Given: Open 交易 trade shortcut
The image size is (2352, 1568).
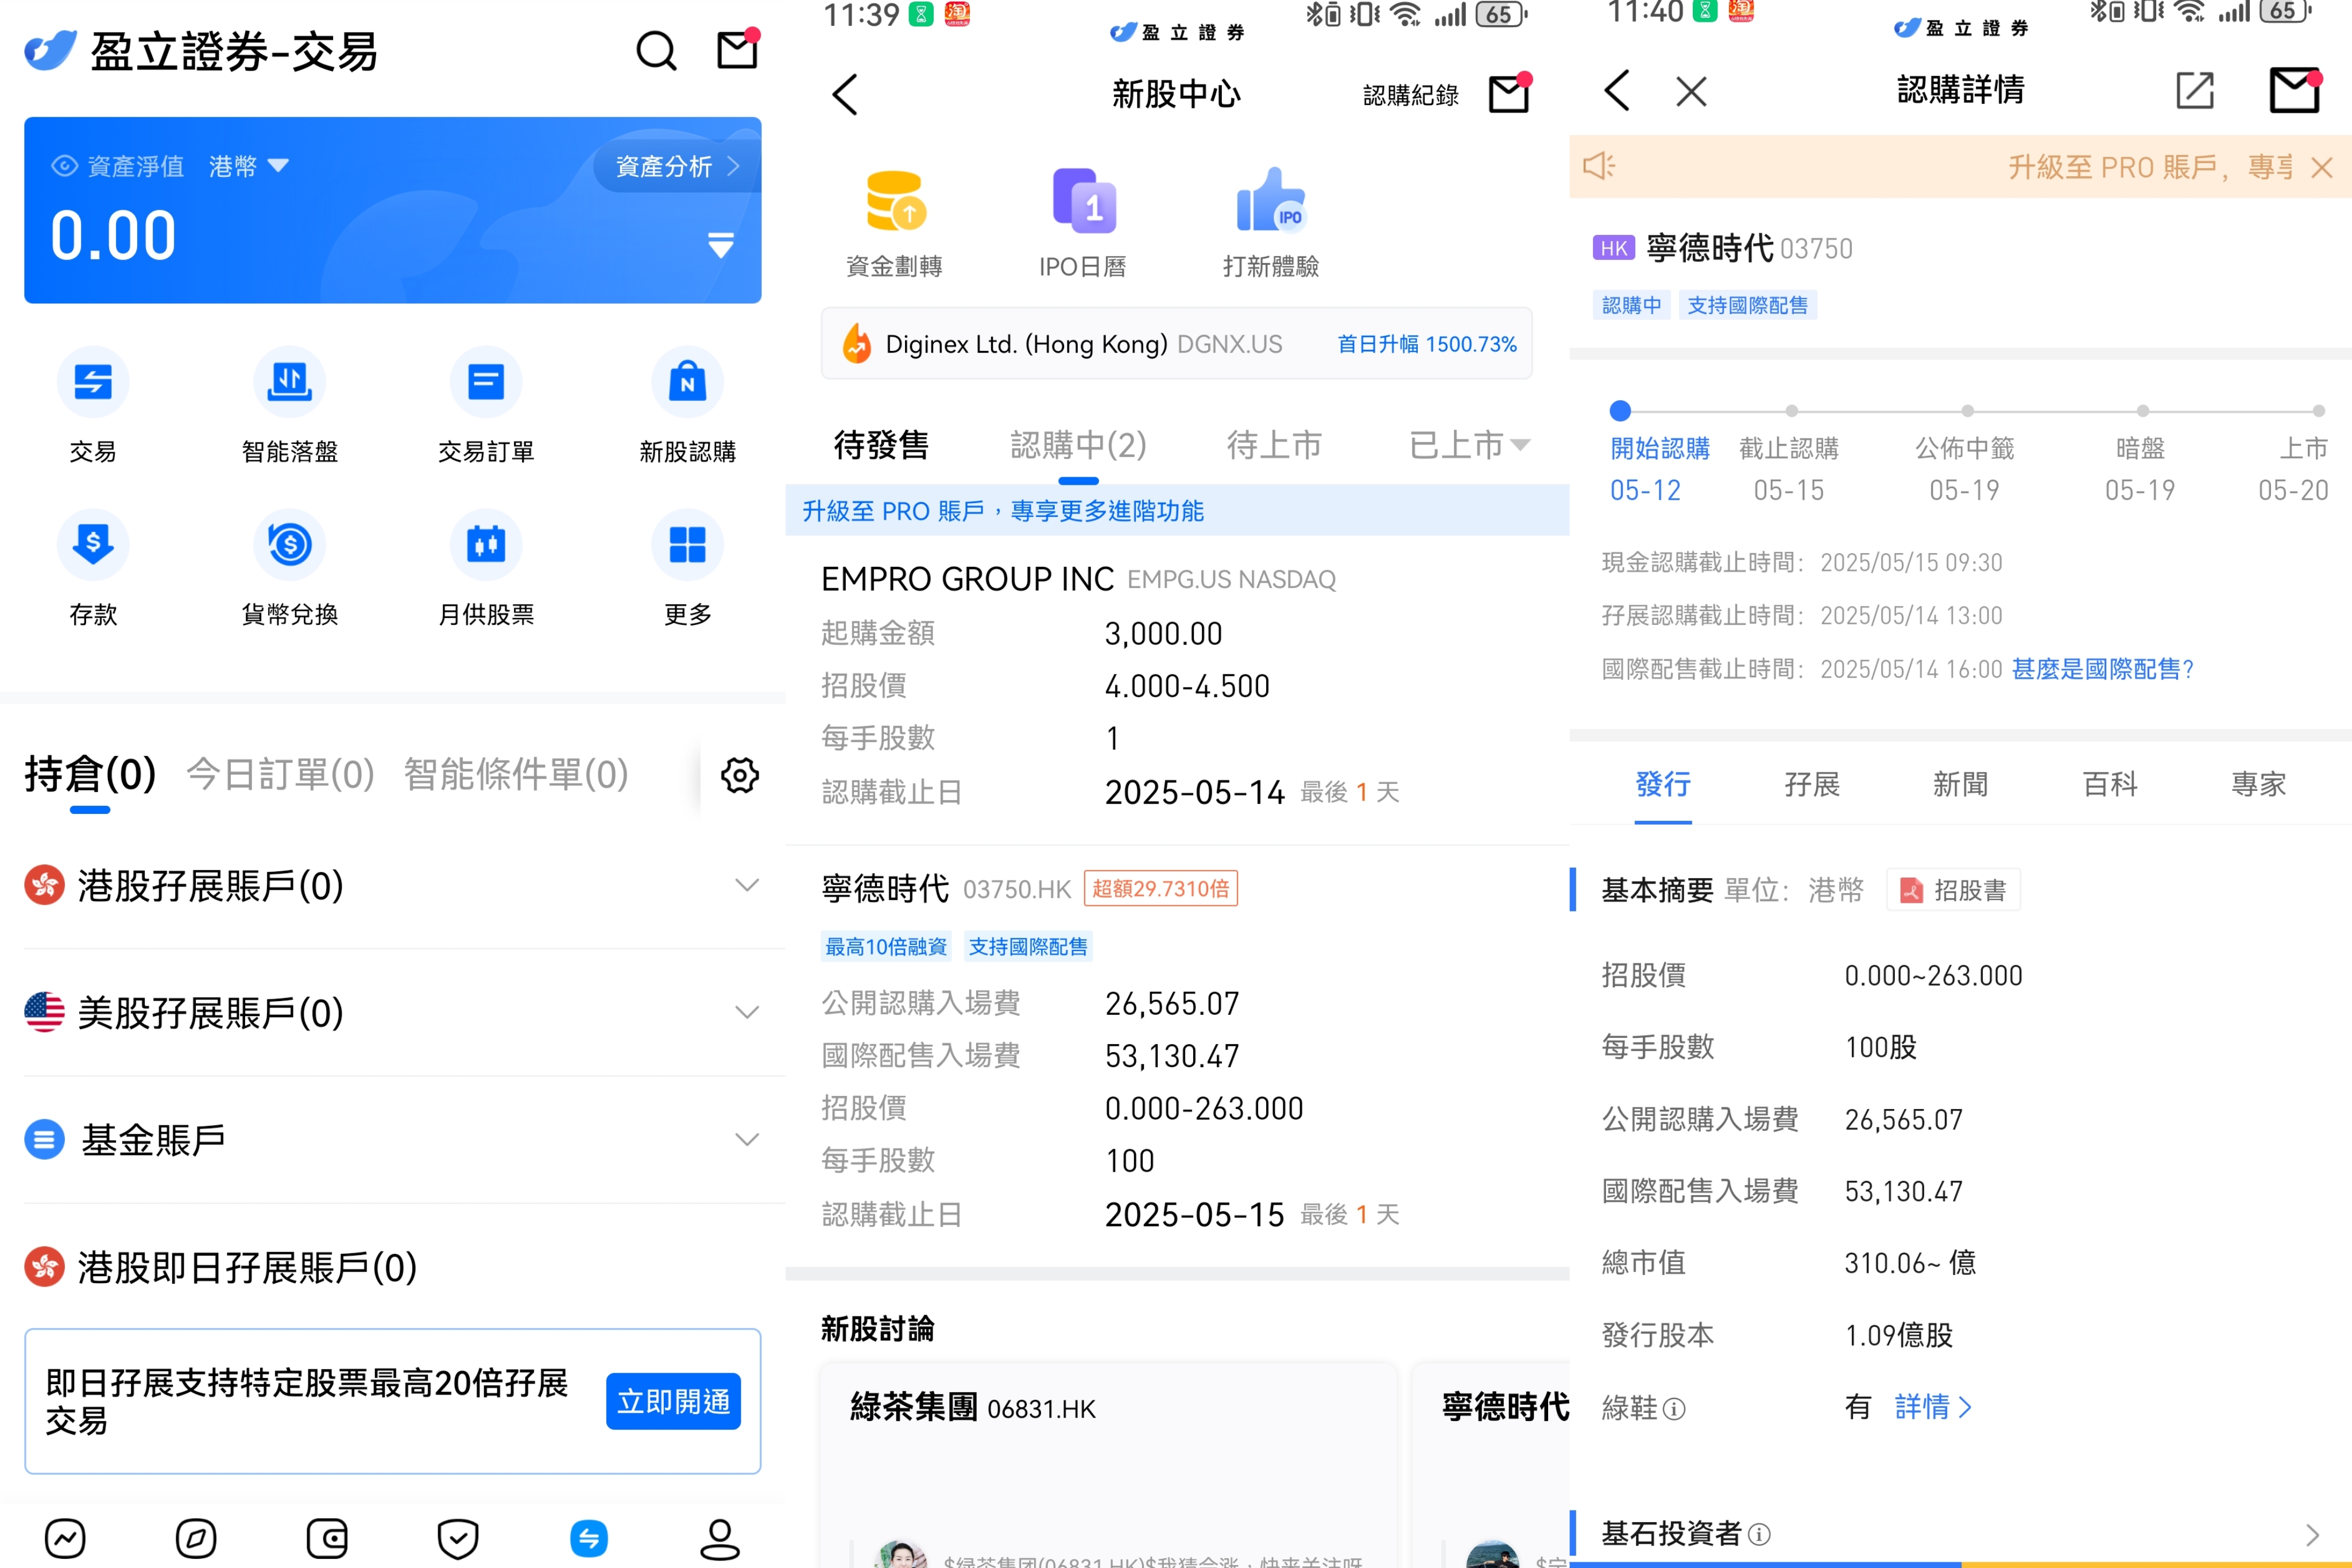Looking at the screenshot, I should (93, 406).
